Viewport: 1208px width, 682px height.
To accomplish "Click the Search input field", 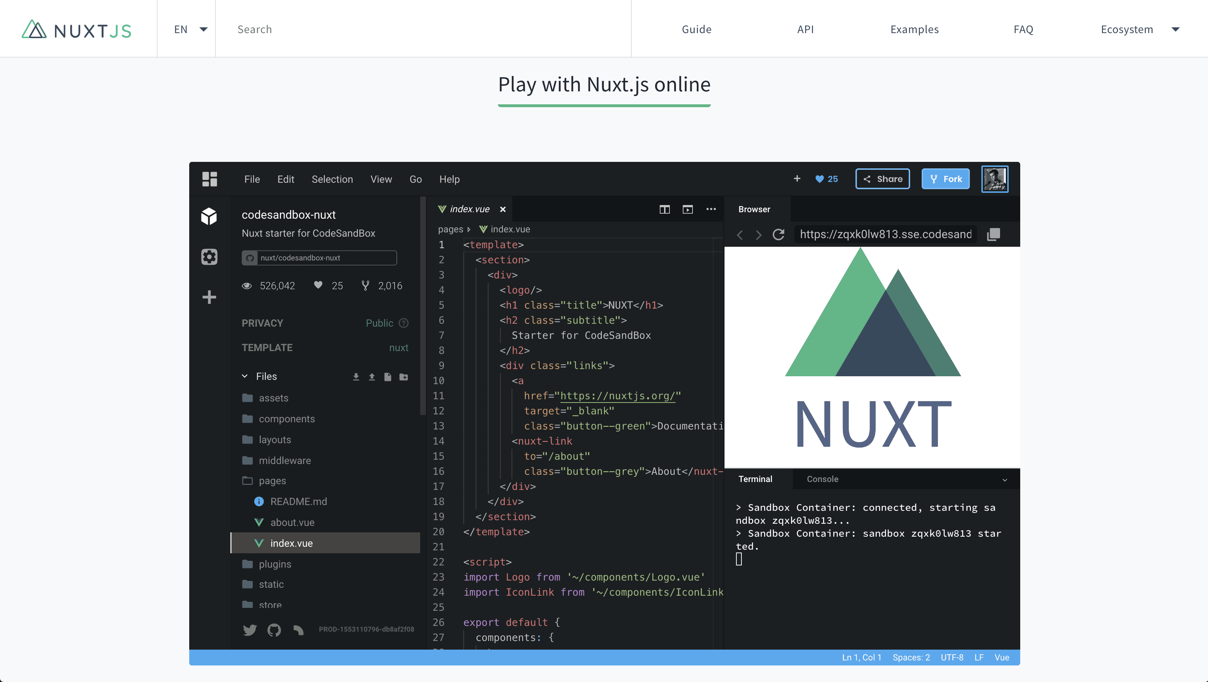I will [x=422, y=29].
